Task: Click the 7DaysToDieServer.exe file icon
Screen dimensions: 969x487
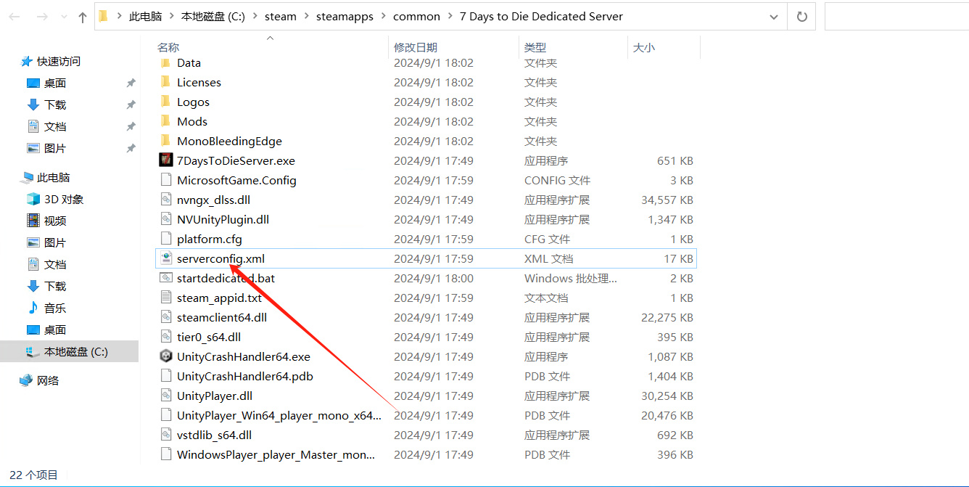Action: pyautogui.click(x=166, y=160)
